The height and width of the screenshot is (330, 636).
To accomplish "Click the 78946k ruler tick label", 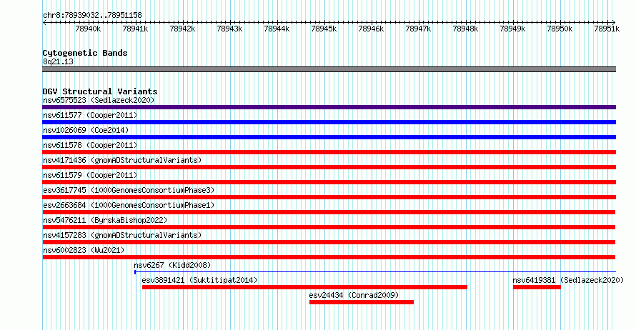I will [x=371, y=29].
